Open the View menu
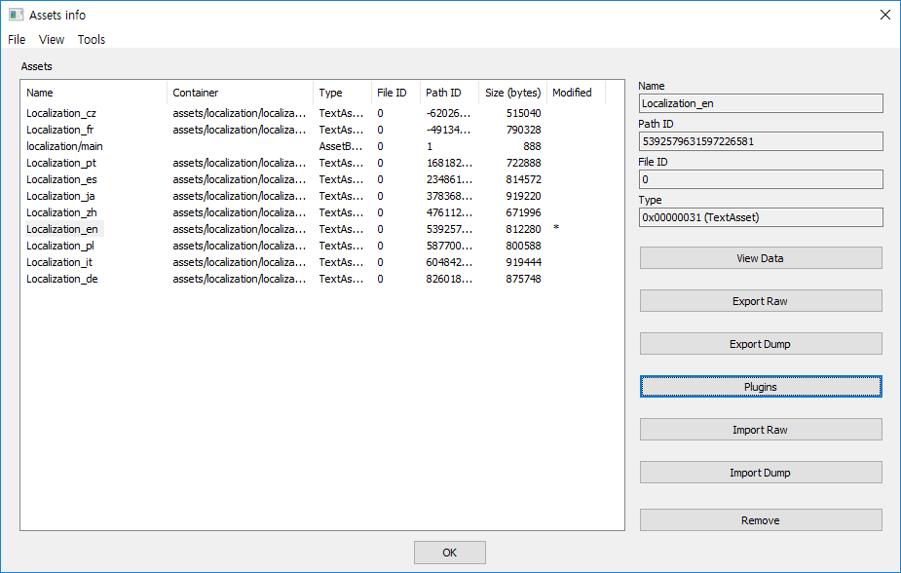Screen dimensions: 901x573 pos(51,39)
